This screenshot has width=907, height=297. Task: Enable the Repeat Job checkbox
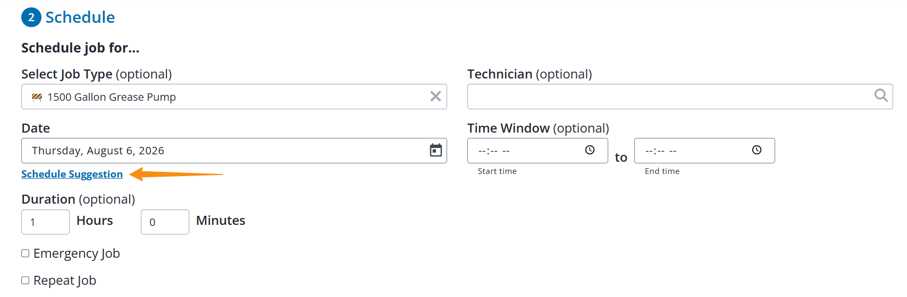[x=25, y=281]
